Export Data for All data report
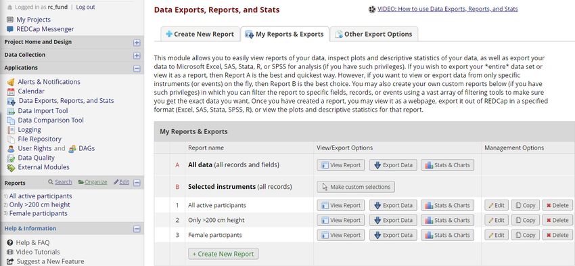The image size is (575, 266). coord(393,165)
